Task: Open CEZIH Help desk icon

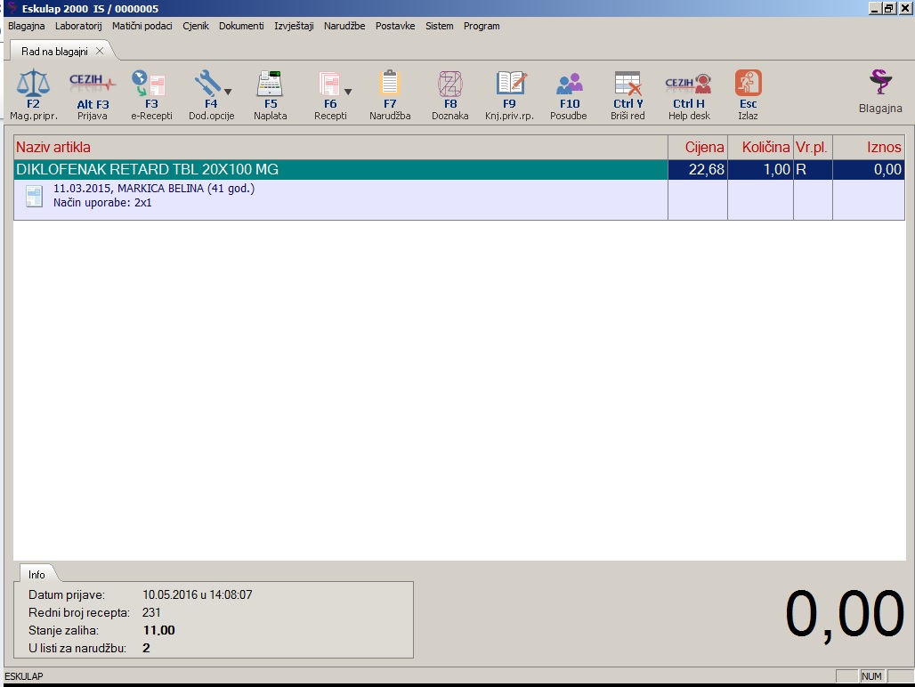Action: [689, 84]
